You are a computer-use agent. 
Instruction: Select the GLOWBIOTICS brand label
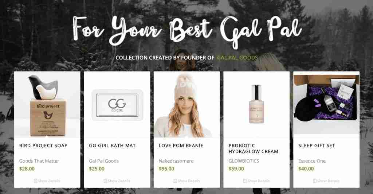(x=244, y=161)
